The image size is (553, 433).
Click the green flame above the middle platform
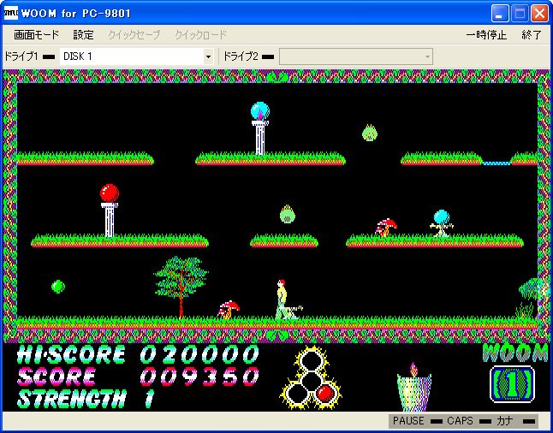(288, 214)
